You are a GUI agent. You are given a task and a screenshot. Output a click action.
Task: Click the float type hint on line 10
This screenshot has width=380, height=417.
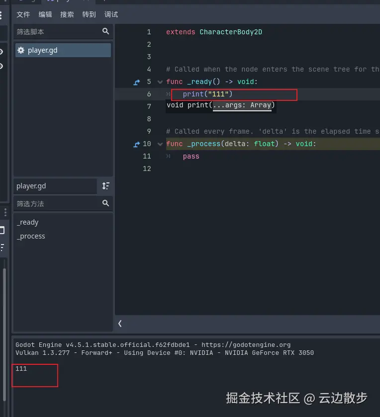[x=264, y=144]
